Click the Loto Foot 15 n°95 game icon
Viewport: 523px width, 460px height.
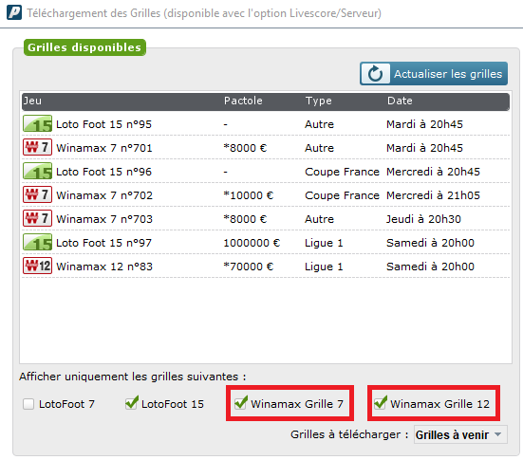tap(37, 123)
